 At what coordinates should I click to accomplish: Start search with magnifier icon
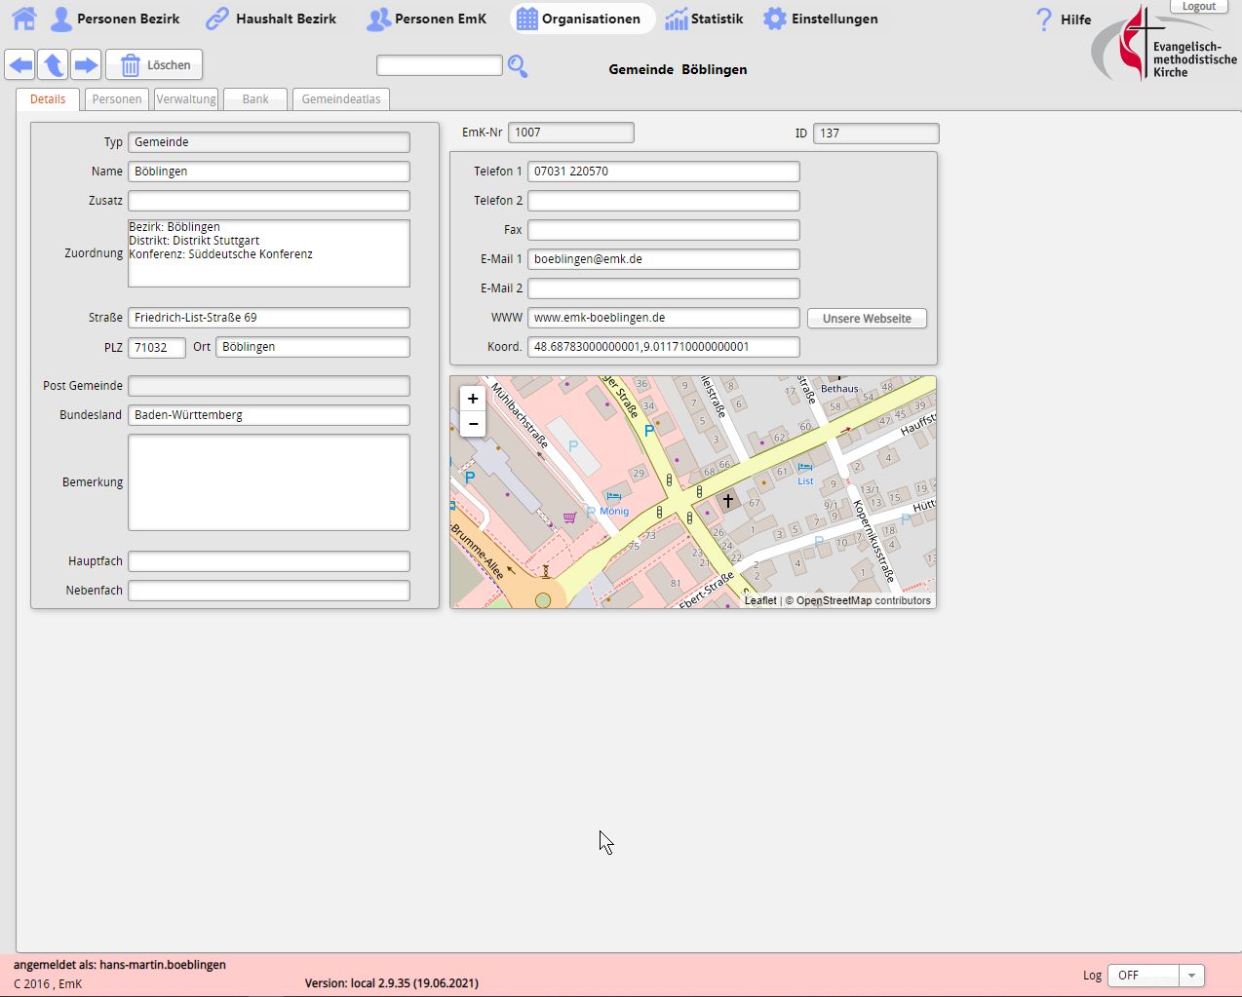coord(518,66)
